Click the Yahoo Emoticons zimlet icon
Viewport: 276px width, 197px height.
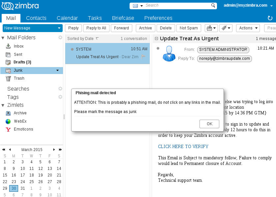tap(8, 130)
